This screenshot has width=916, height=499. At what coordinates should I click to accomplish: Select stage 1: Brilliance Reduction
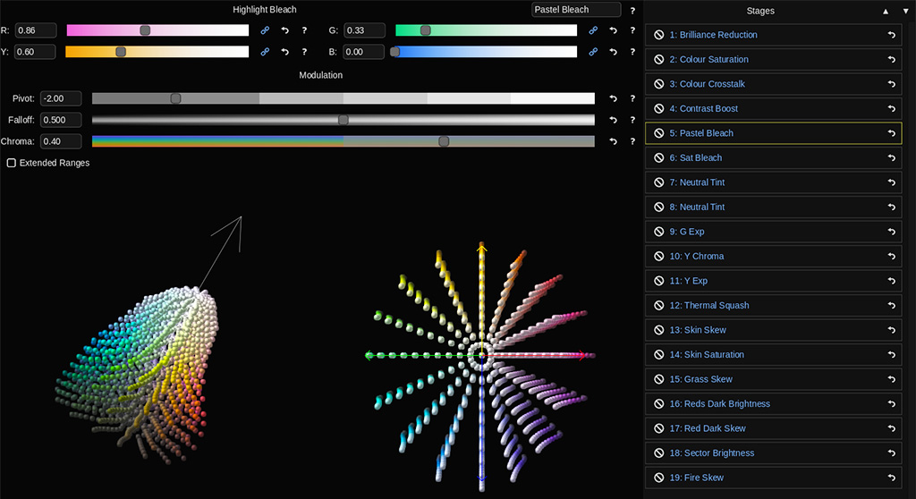[774, 35]
